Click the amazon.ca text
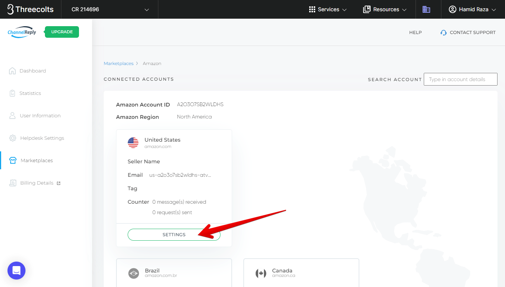The height and width of the screenshot is (287, 505). point(284,276)
